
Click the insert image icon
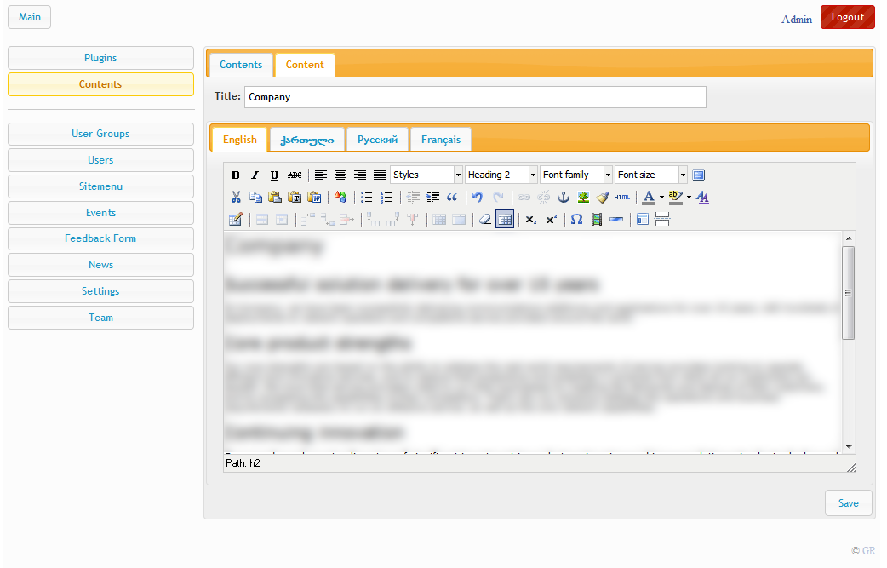(x=583, y=198)
